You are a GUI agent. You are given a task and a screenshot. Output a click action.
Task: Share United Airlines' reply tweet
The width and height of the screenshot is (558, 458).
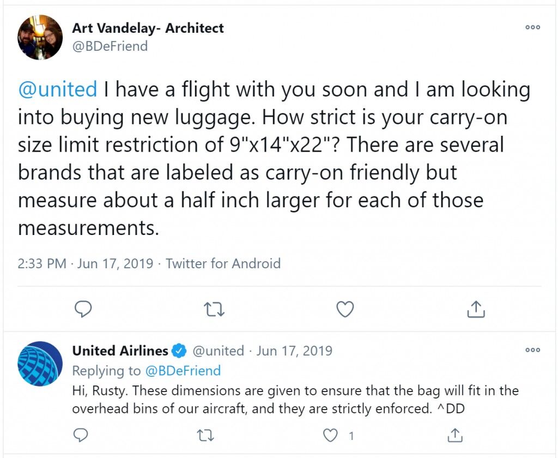pyautogui.click(x=454, y=435)
